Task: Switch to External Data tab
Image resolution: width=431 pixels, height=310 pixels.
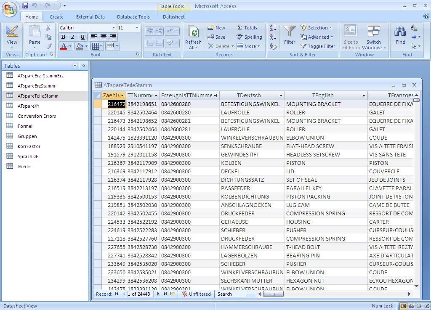Action: tap(90, 17)
